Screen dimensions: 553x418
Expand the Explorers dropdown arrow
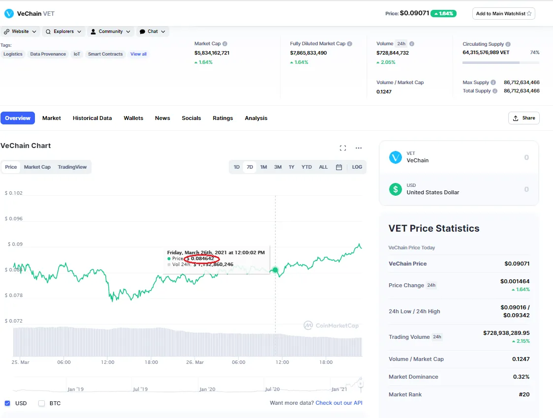[x=79, y=31]
